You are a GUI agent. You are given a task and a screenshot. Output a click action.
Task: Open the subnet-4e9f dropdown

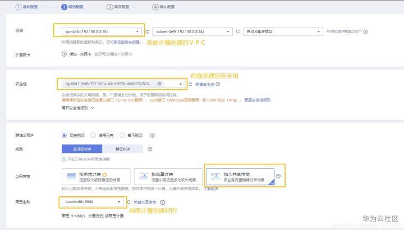[x=192, y=31]
